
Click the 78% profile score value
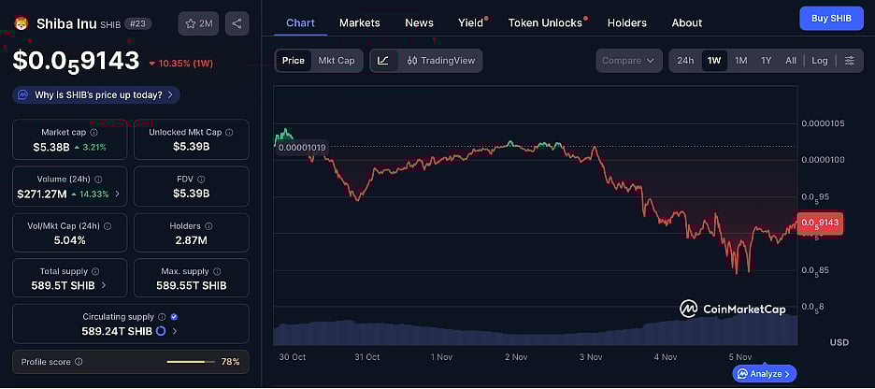[231, 362]
